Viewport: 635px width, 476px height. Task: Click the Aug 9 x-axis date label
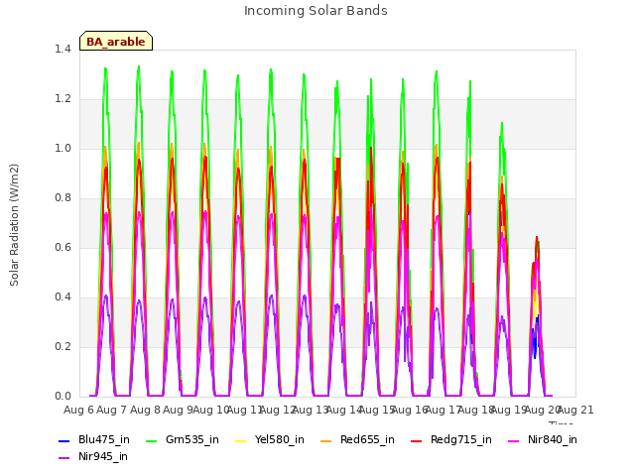click(x=178, y=410)
